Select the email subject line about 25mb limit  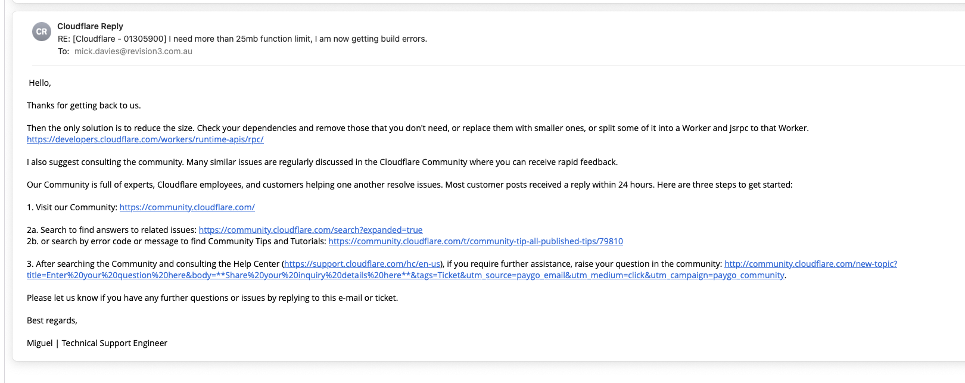pyautogui.click(x=242, y=39)
